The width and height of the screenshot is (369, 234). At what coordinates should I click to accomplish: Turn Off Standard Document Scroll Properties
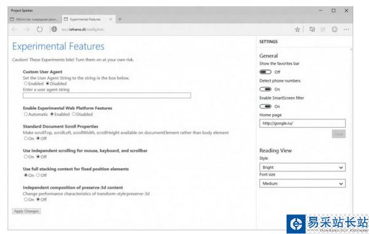coord(38,138)
